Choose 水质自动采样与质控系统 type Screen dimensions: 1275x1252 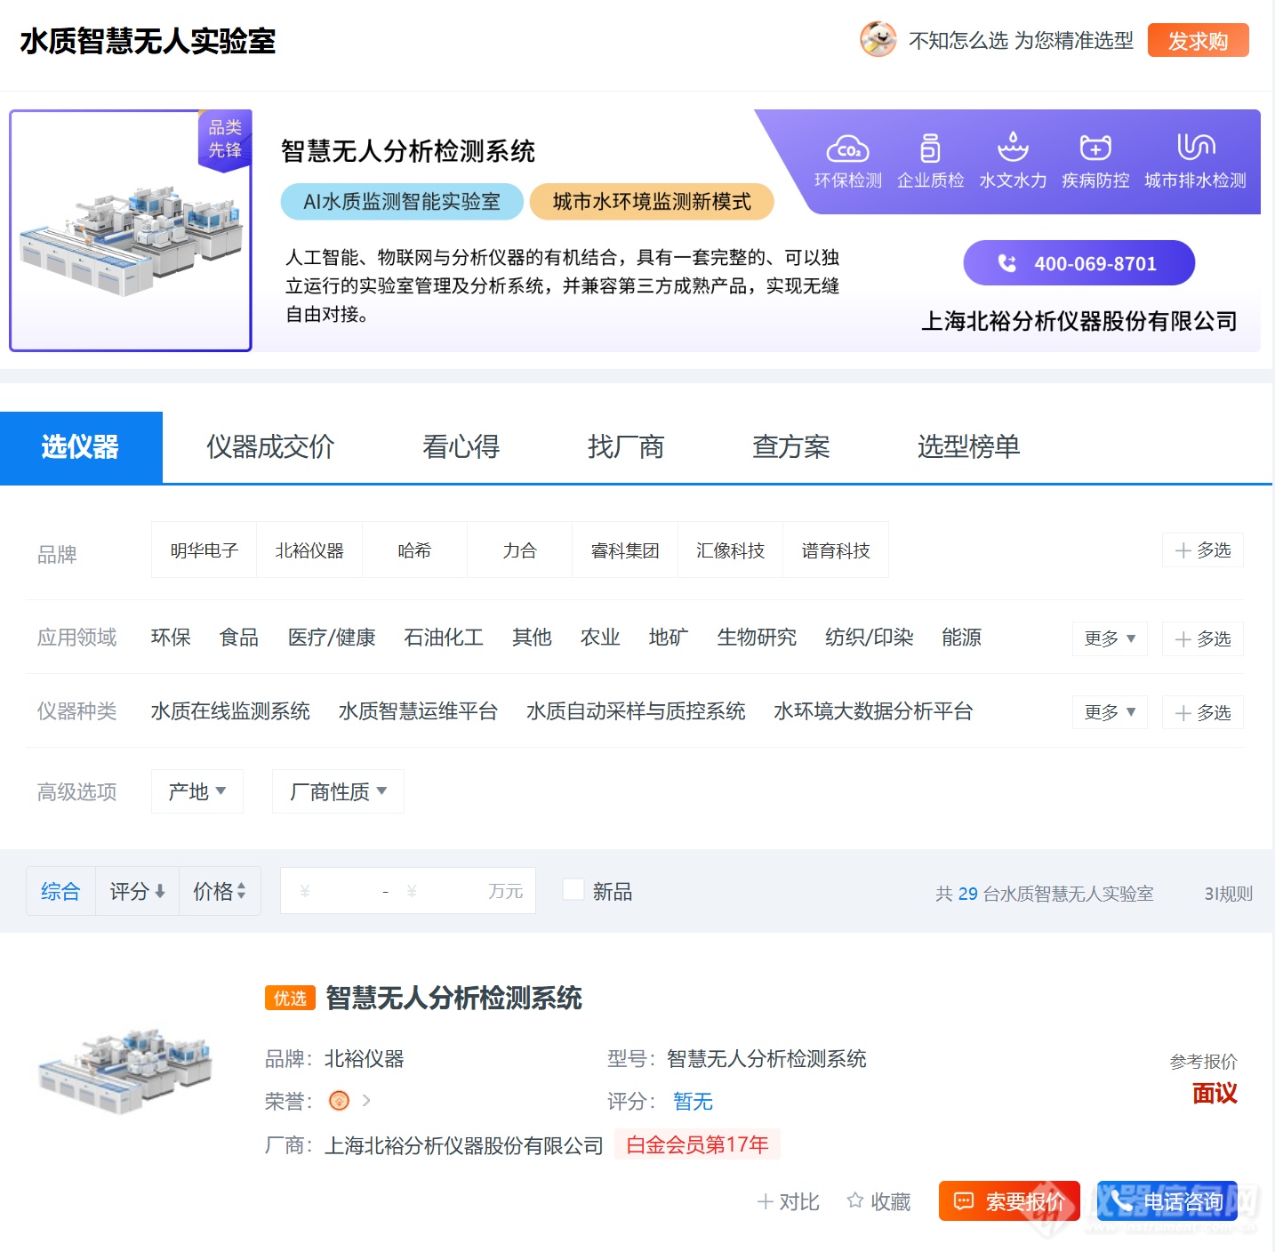point(636,711)
